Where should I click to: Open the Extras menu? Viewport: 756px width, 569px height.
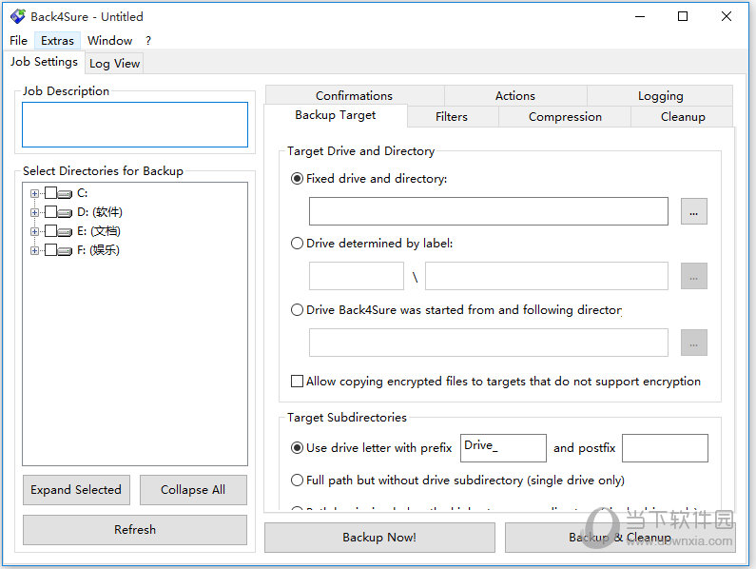(57, 41)
